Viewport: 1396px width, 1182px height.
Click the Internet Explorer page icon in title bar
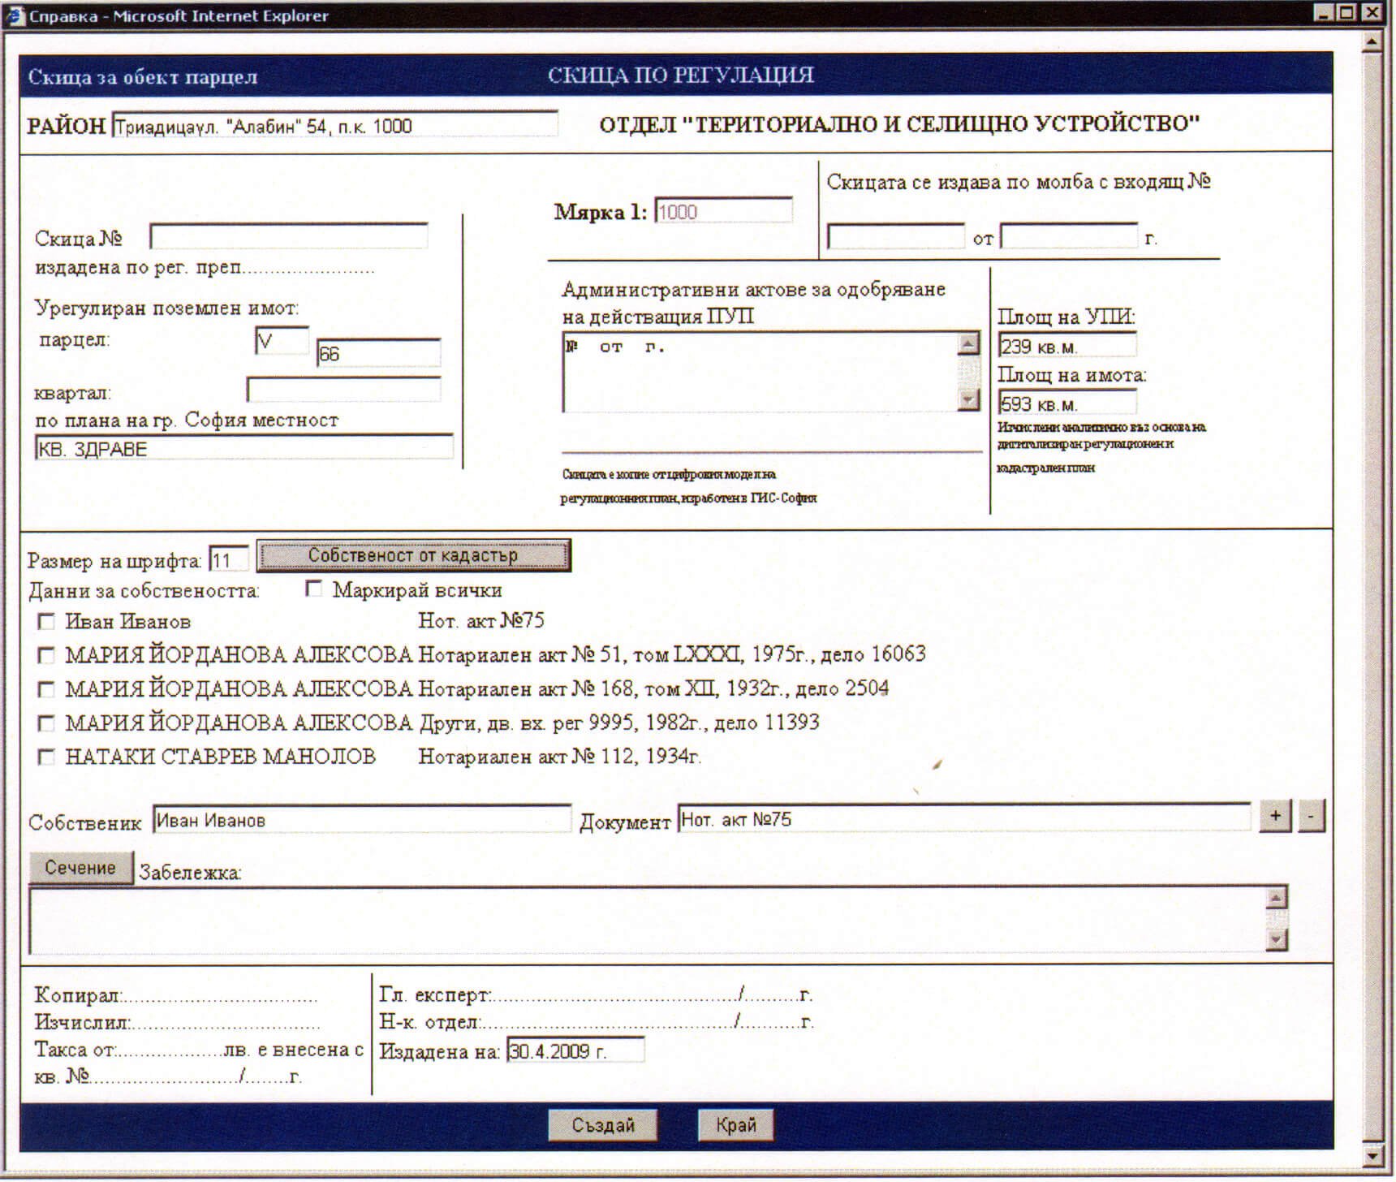coord(15,15)
